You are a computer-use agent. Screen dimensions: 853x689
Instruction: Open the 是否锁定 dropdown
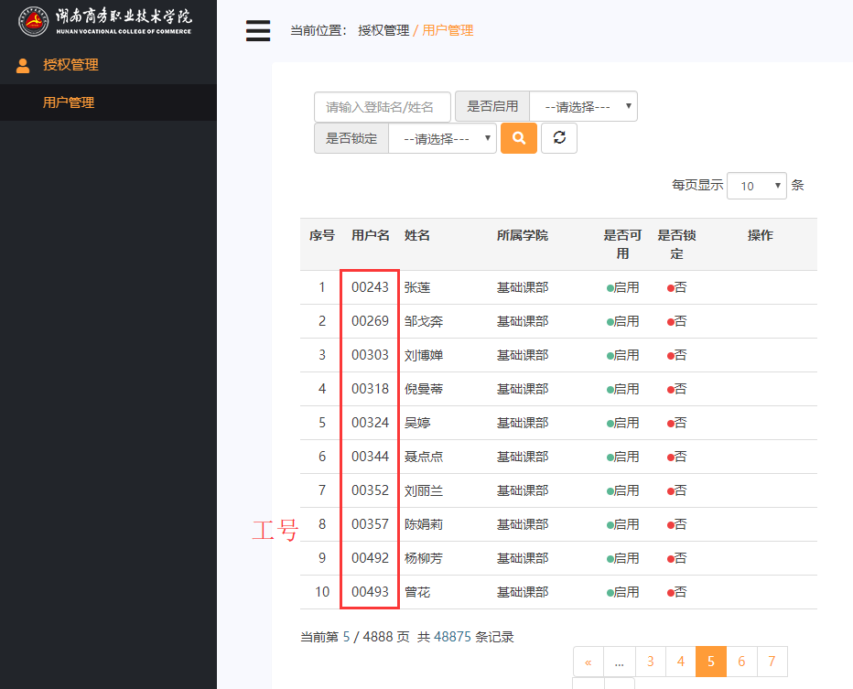(442, 138)
